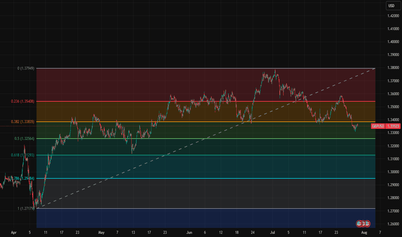Click the leftmost US economic event flag icon
The image size is (402, 237).
[359, 224]
